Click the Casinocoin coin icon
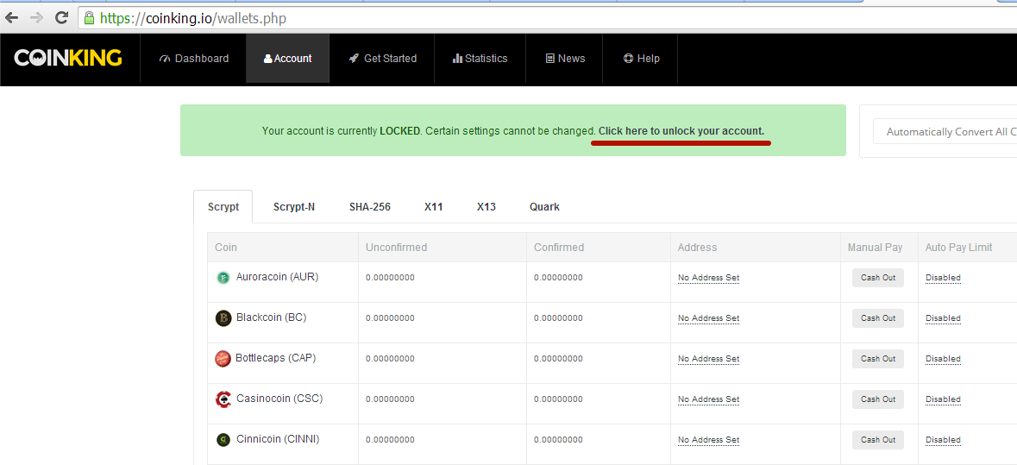This screenshot has width=1017, height=465. 223,399
